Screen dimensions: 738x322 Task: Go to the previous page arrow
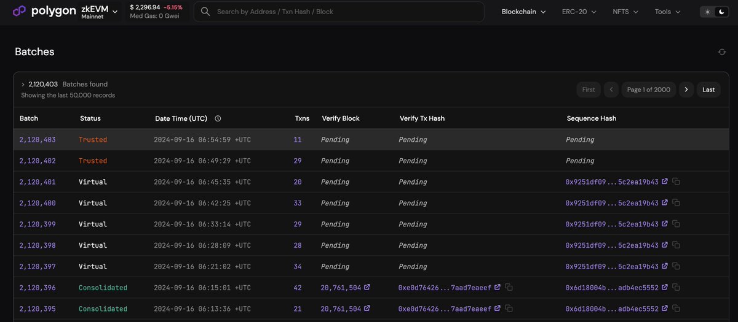point(611,90)
